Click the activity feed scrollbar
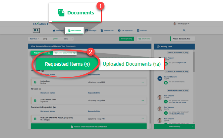 [x=194, y=62]
